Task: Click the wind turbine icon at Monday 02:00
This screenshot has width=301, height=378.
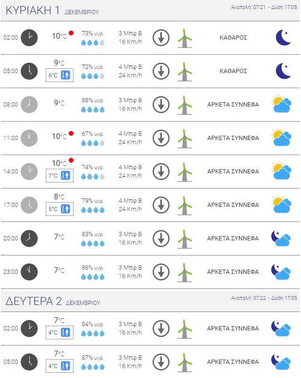Action: click(185, 329)
